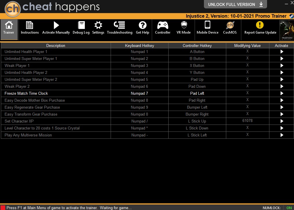294x210 pixels.
Task: Select the Numpad * hotkey cell
Action: point(140,128)
